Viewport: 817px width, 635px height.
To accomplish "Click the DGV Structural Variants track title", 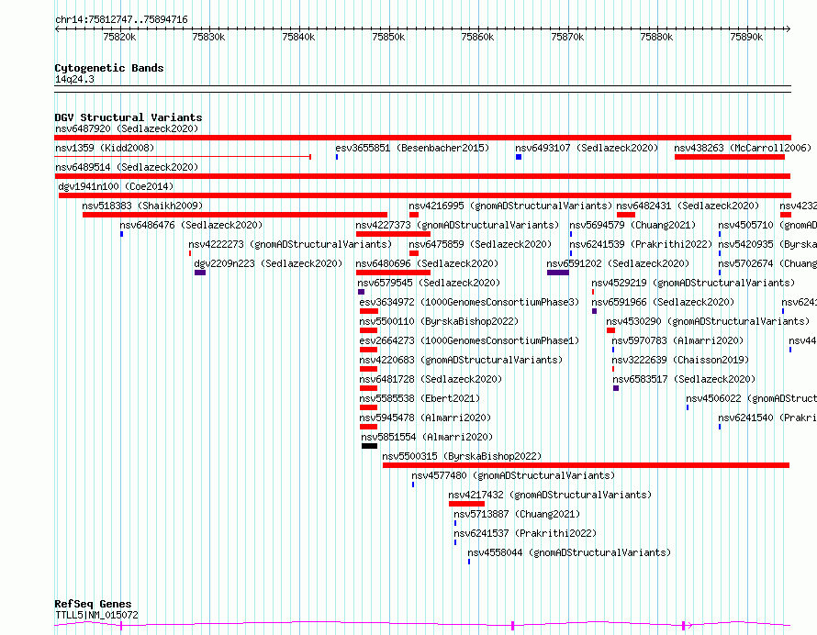I will coord(129,117).
